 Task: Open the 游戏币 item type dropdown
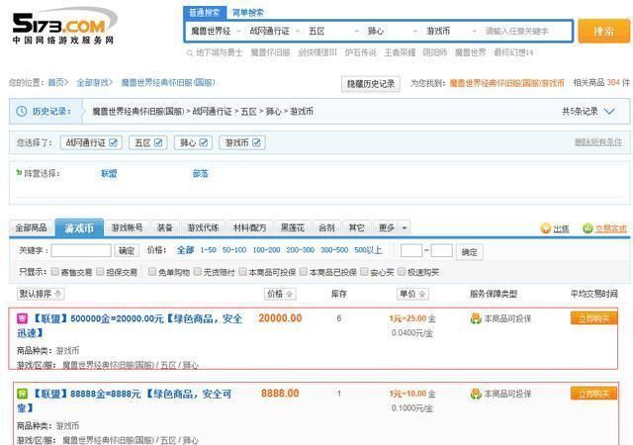452,31
